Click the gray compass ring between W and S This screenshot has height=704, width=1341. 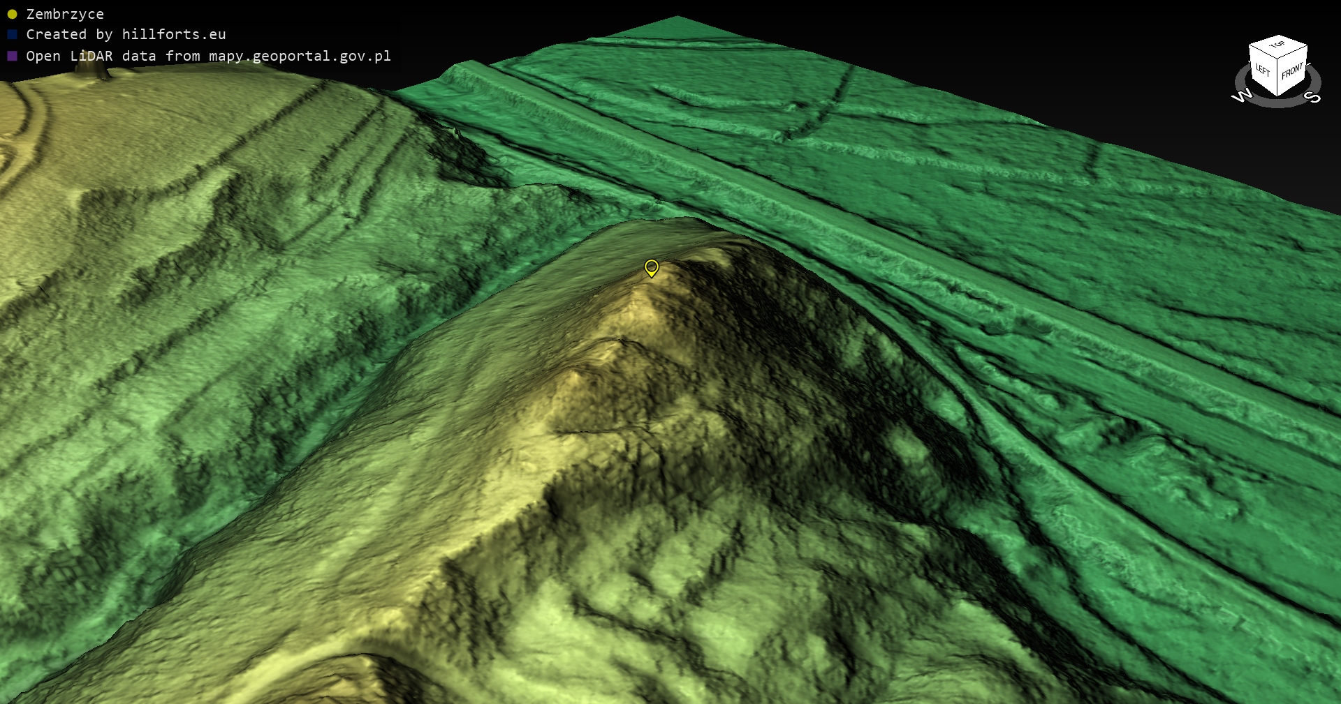[x=1277, y=103]
